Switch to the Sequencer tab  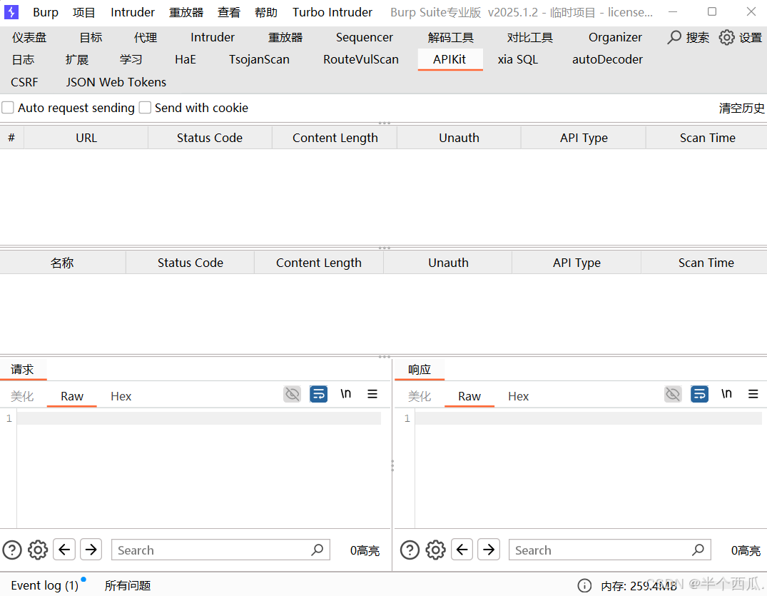pyautogui.click(x=365, y=37)
